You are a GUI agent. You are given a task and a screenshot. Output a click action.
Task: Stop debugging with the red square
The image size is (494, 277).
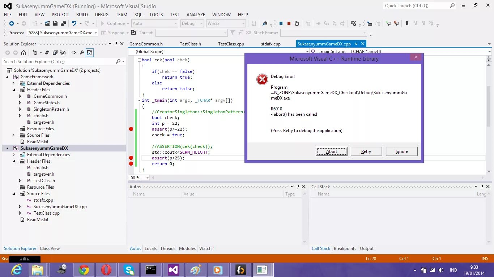pos(289,23)
